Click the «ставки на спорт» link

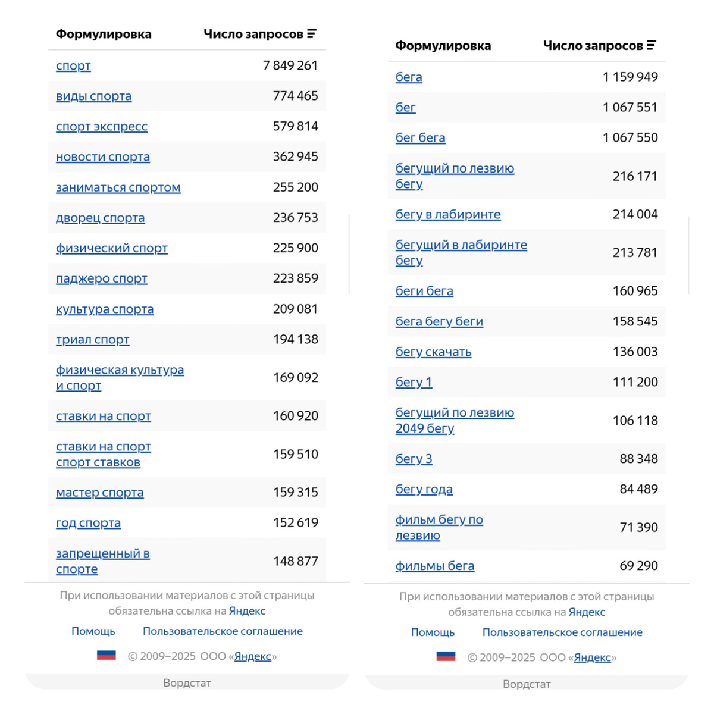point(103,416)
